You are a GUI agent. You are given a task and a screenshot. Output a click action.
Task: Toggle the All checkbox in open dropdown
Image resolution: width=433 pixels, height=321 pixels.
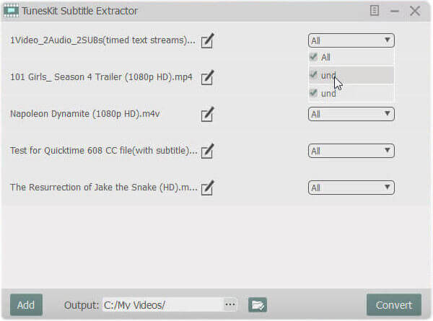pyautogui.click(x=313, y=56)
